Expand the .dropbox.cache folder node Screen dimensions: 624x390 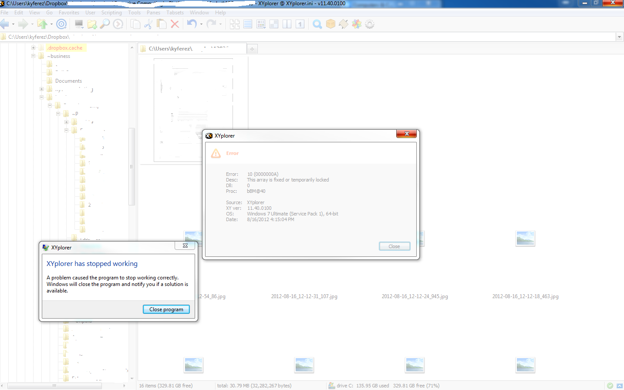tap(33, 47)
